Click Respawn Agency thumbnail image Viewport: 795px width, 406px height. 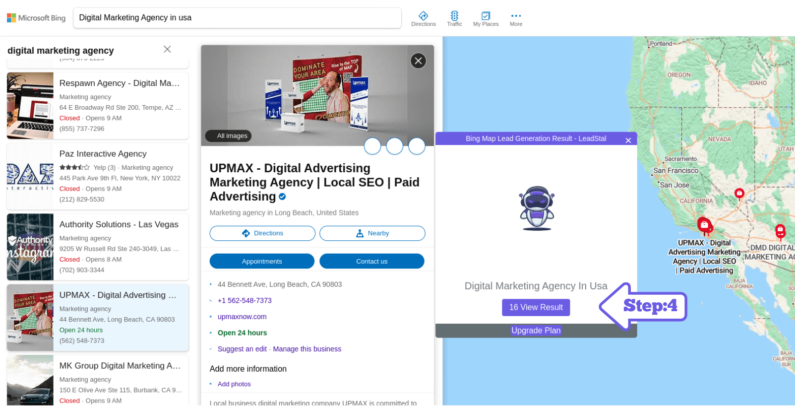click(30, 106)
